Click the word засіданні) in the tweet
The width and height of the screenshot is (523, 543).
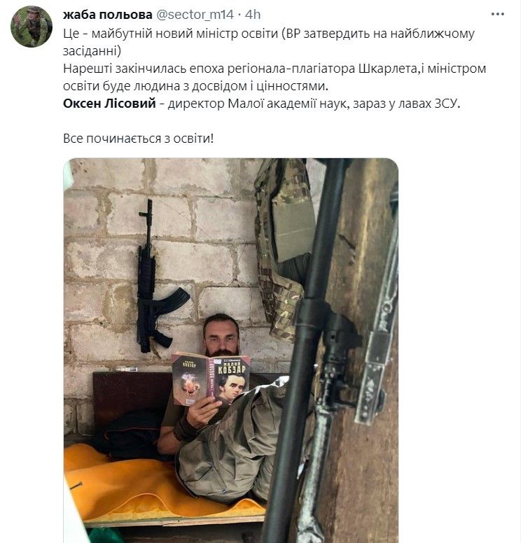[x=92, y=51]
